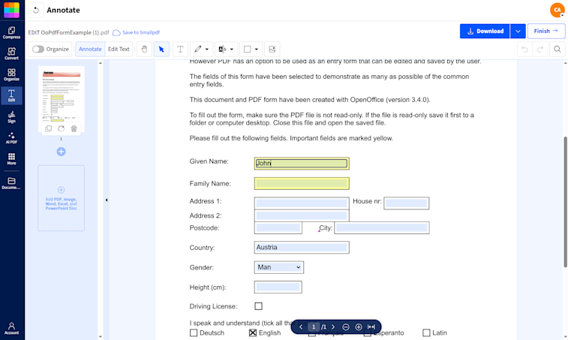Click the Given Name field
Viewport: 568px width, 340px height.
coord(302,164)
